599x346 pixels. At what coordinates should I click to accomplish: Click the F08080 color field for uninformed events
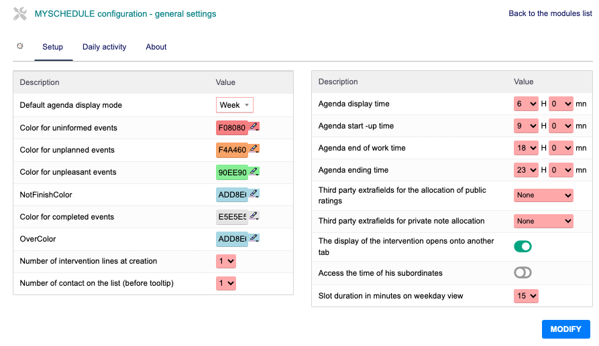231,128
